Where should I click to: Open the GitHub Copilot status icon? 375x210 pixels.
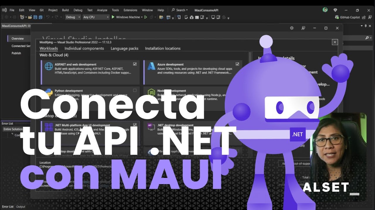(x=337, y=17)
